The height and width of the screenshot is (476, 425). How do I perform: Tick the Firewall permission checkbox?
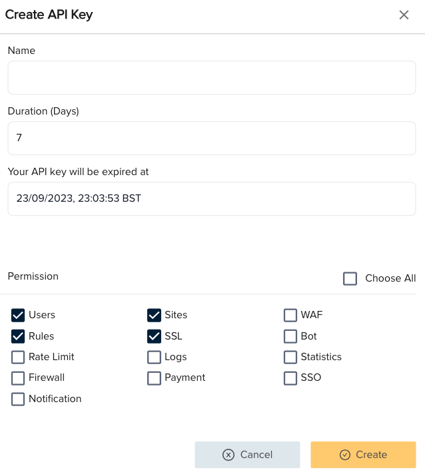(x=18, y=378)
